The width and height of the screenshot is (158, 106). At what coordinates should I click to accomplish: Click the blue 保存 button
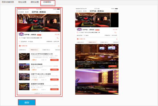(x=27, y=103)
